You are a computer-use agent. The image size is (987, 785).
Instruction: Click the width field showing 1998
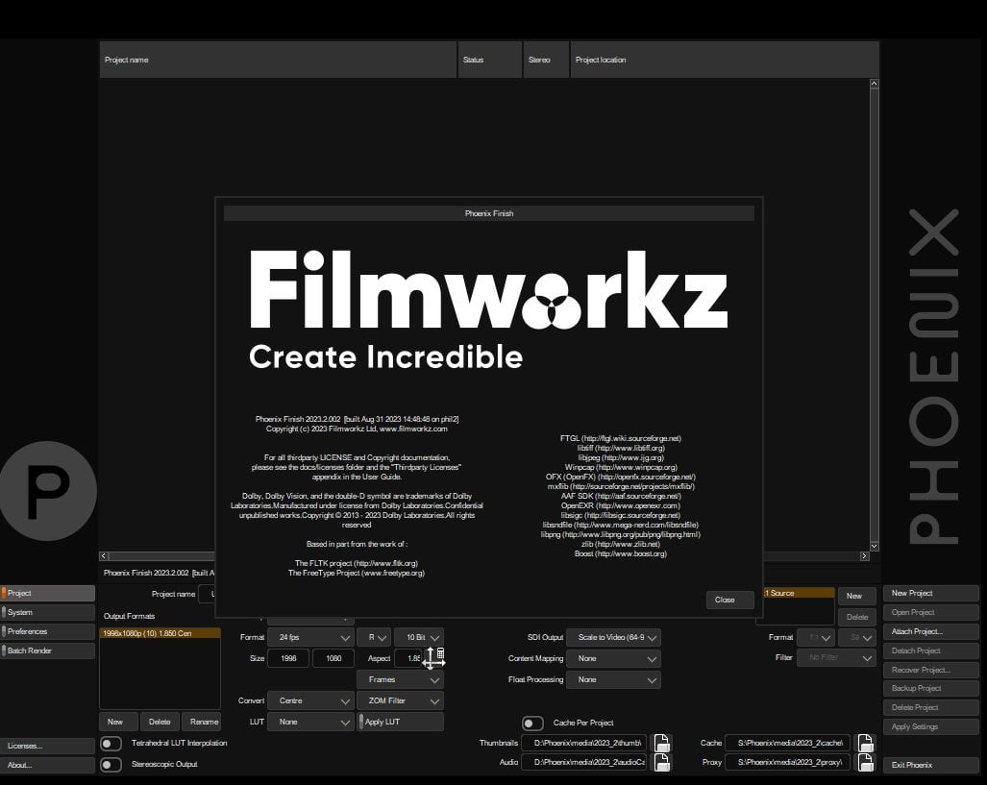(288, 658)
